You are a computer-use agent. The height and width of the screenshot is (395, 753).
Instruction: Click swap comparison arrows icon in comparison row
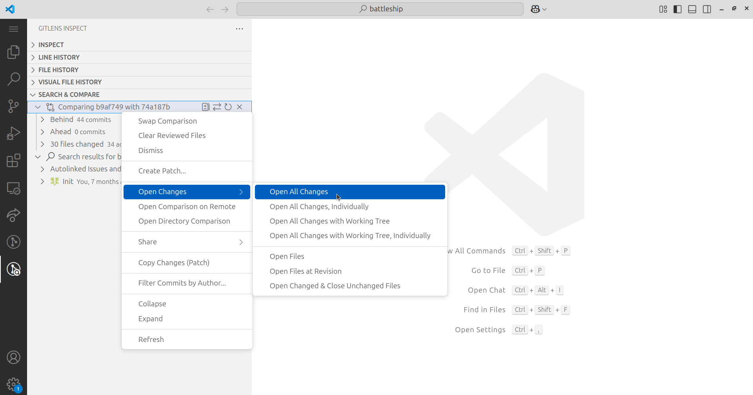pos(217,107)
